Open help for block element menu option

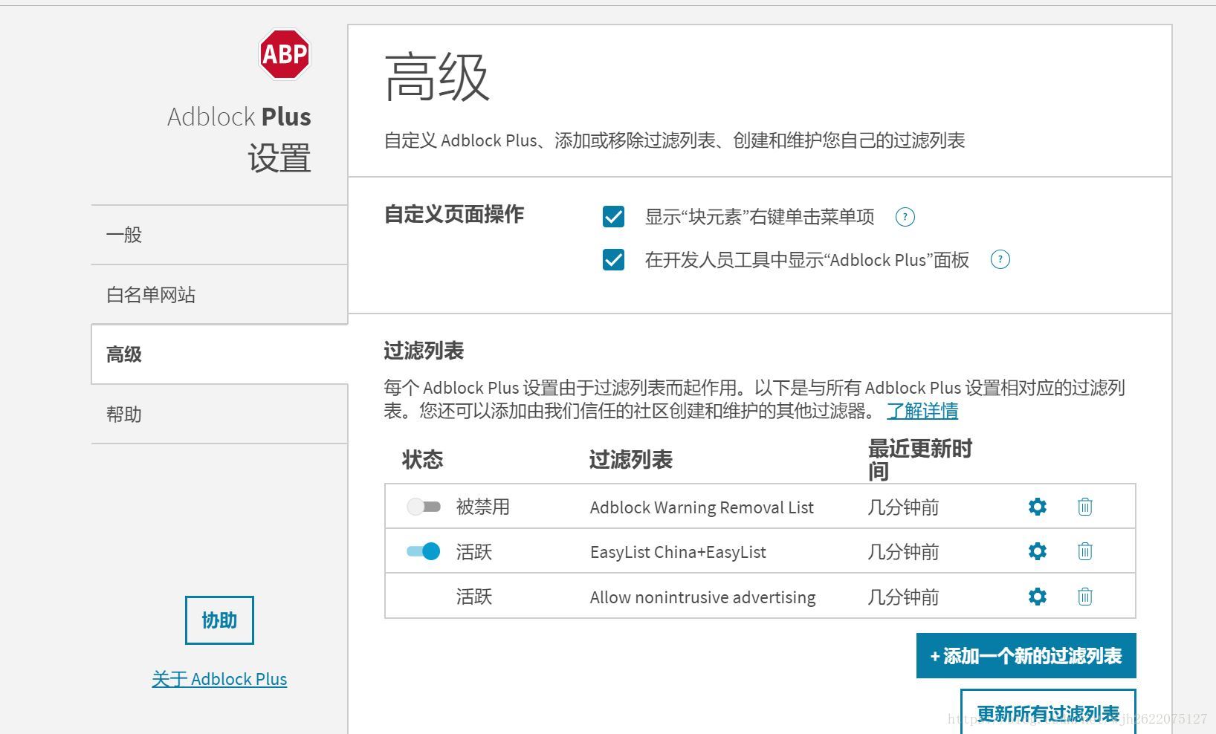point(905,217)
